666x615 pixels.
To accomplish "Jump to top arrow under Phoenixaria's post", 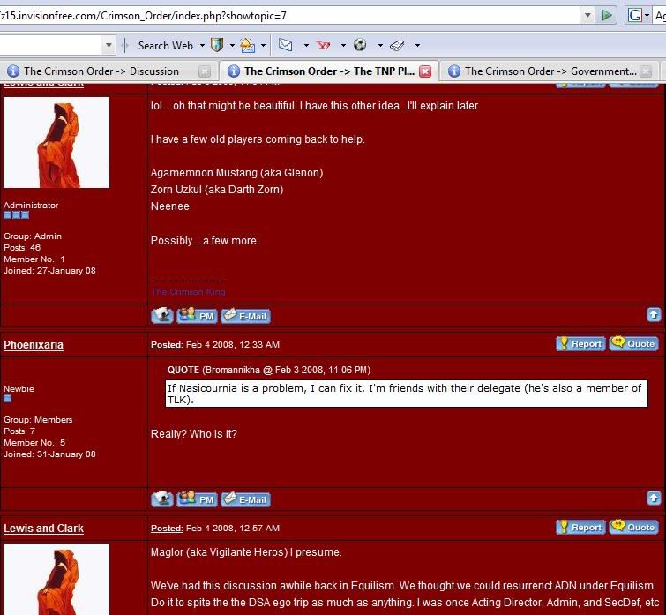I will tap(654, 498).
